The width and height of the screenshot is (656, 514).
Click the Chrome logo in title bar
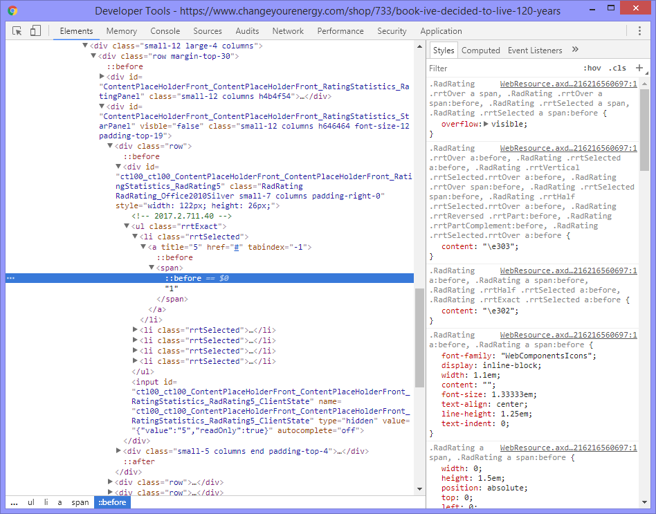[x=12, y=10]
